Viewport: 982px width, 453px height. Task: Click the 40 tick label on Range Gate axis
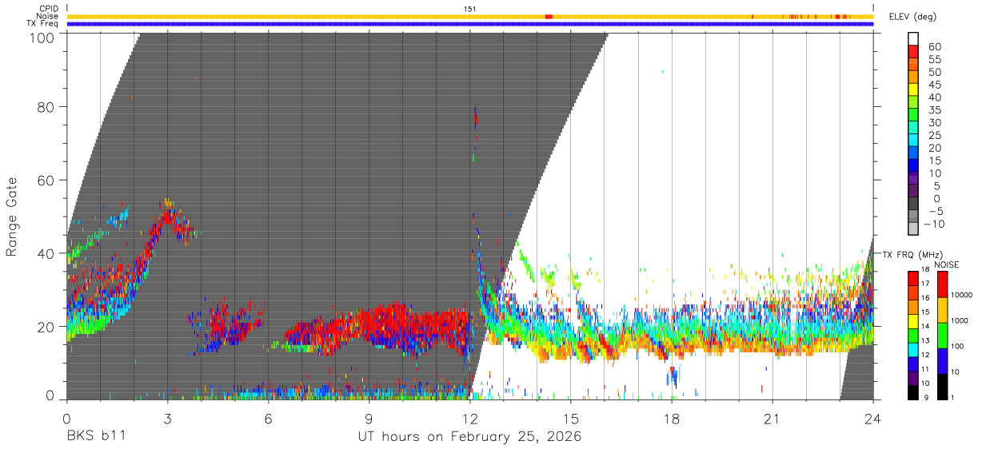pos(46,253)
